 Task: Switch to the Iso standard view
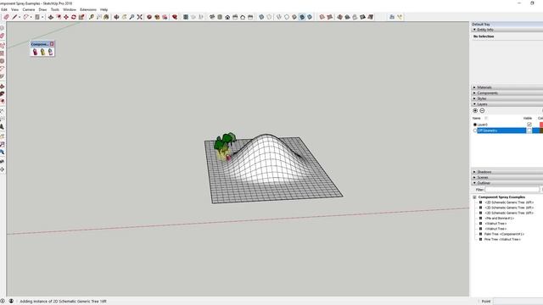click(x=212, y=17)
